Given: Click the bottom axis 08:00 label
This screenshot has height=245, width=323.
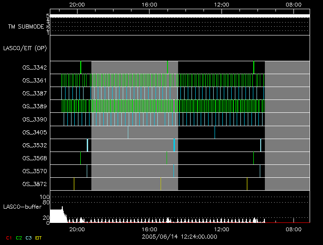Looking at the screenshot, I should pyautogui.click(x=293, y=229).
